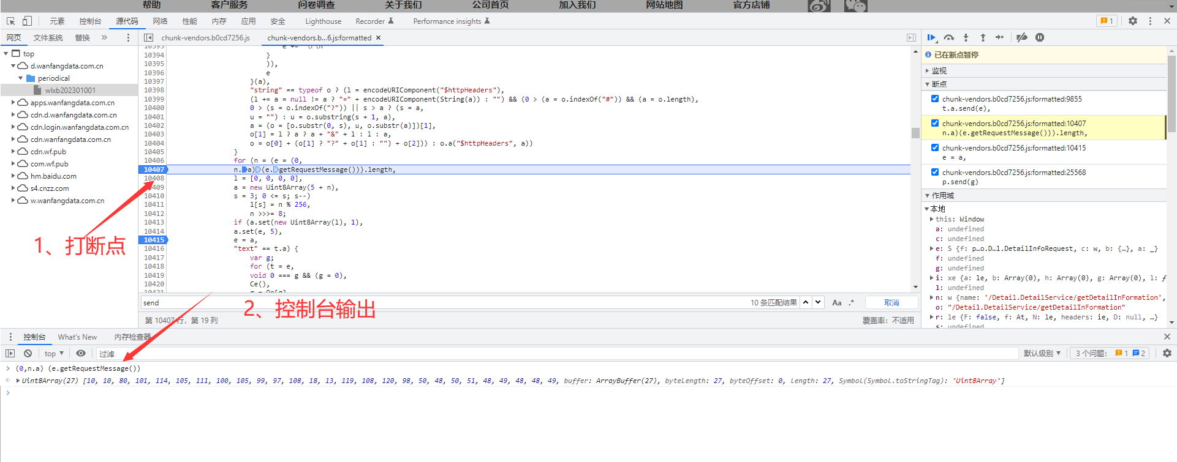Uncheck breakpoint at formatted:10415
Viewport: 1177px width, 462px height.
[x=935, y=147]
